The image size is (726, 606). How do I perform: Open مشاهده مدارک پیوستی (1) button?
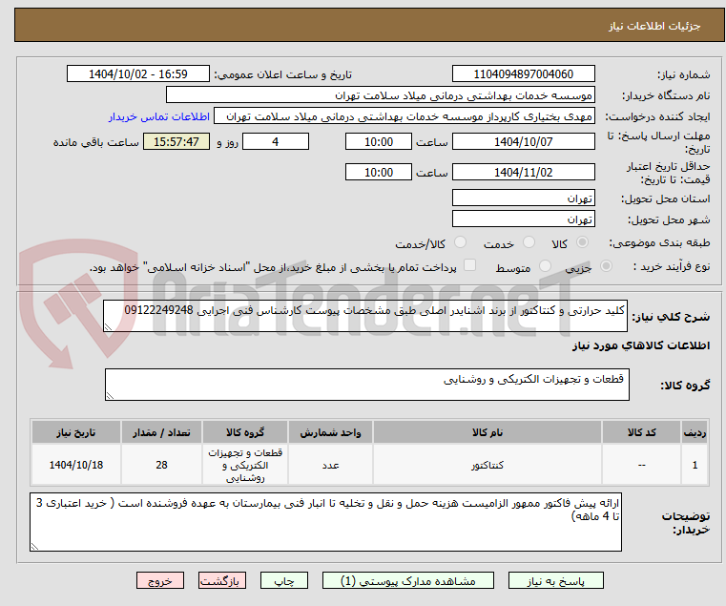point(408,580)
